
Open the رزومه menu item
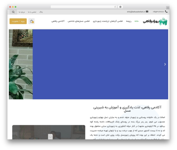click(x=129, y=21)
